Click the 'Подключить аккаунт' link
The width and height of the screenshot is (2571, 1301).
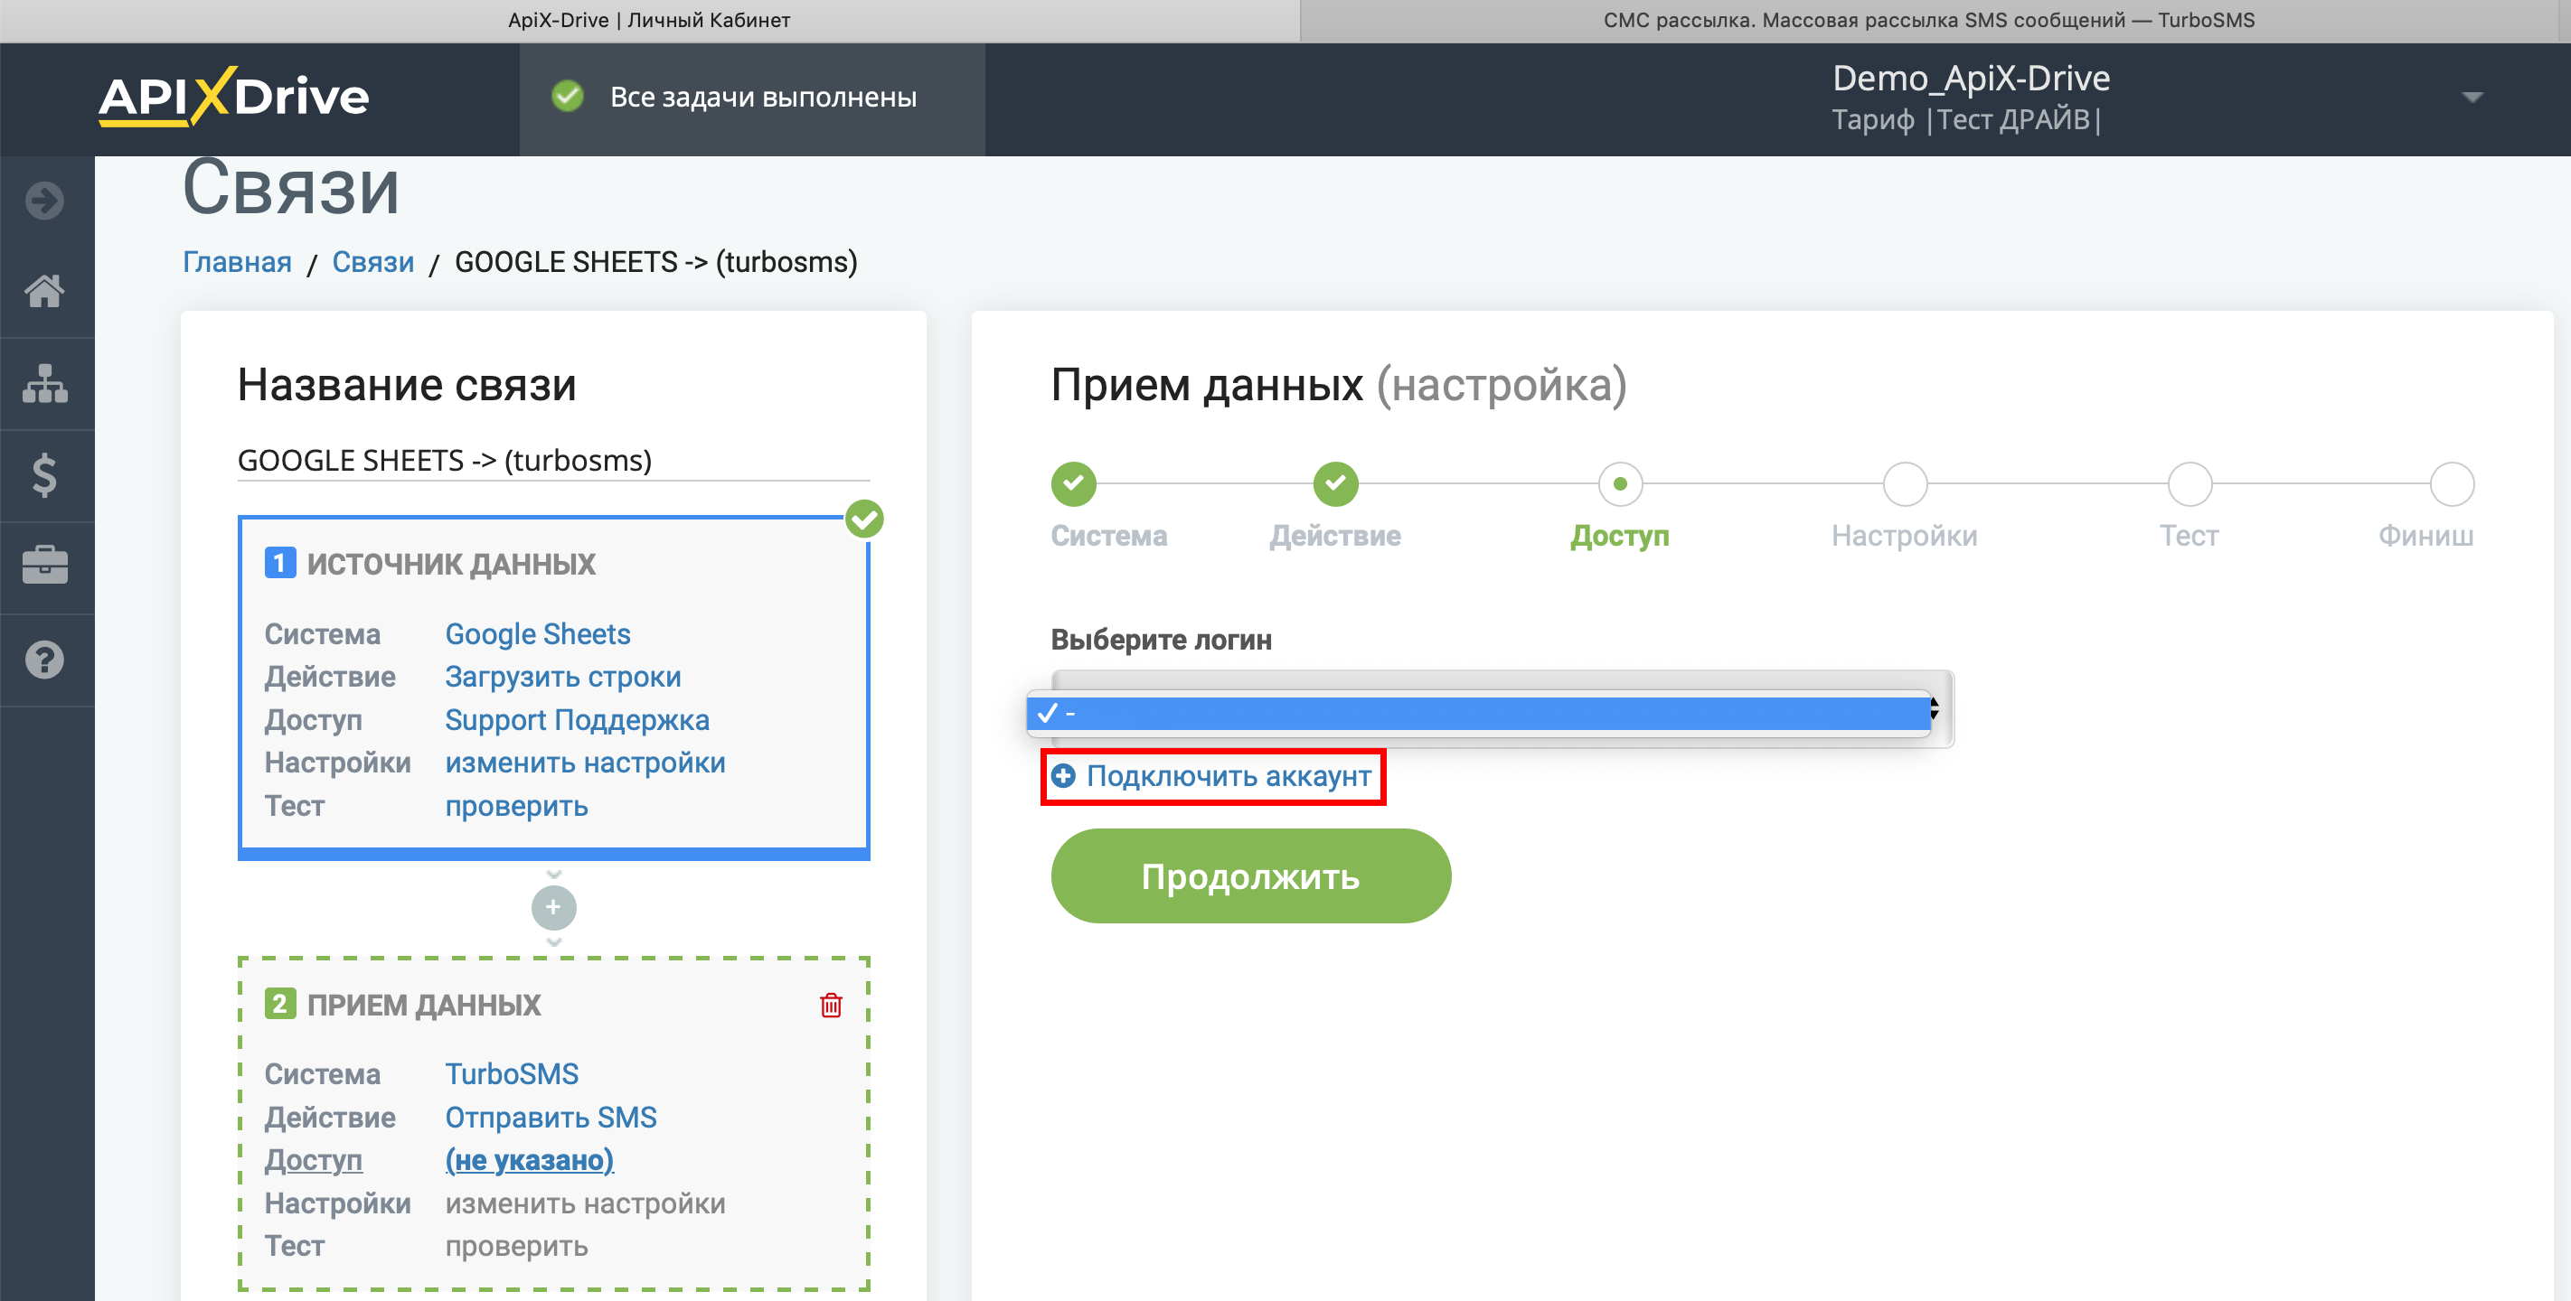[x=1229, y=775]
